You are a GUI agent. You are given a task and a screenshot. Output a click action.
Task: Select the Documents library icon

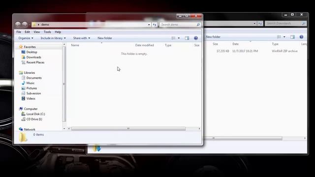[x=23, y=78]
